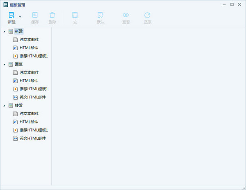Screen dimensions: 246x190
Task: Click the 模板管理 window title icon
Action: coord(6,4)
